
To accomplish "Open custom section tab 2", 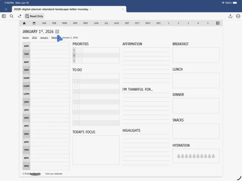I will (179, 23).
